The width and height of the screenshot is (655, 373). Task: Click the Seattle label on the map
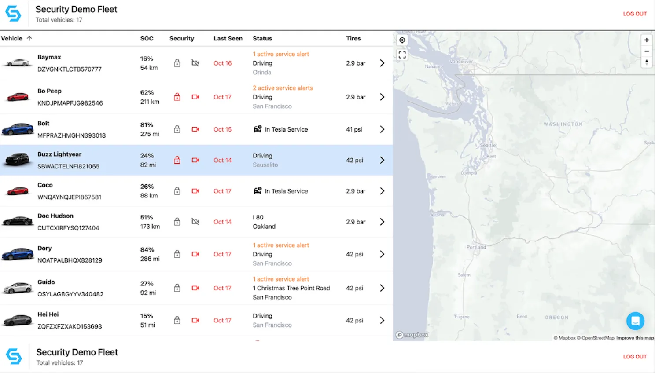(x=488, y=145)
